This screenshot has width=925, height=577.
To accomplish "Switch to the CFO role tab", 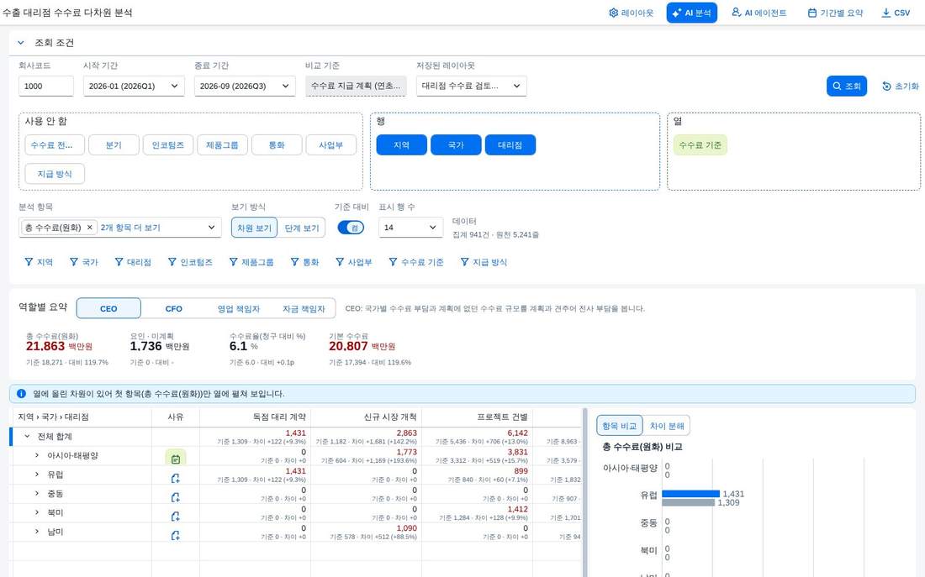I will pyautogui.click(x=173, y=308).
